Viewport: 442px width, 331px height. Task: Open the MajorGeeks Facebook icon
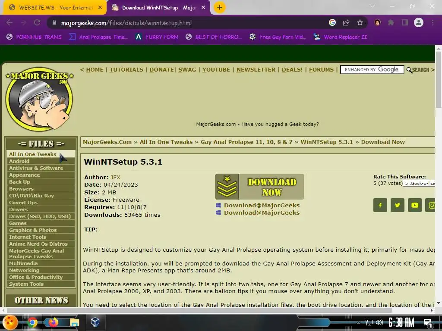[x=380, y=205]
